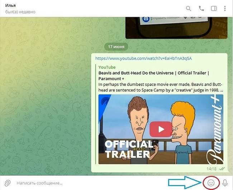
Task: Click the paperclip attach file icon
Action: [8, 183]
